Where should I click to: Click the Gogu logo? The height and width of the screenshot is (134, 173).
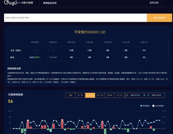(11, 3)
